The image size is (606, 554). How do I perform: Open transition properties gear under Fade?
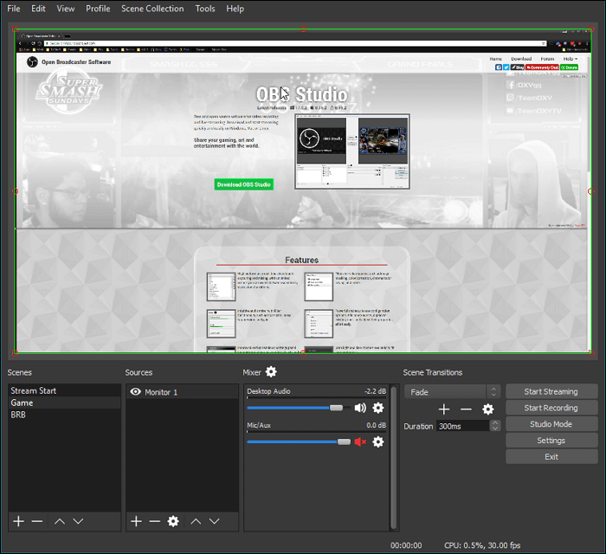487,409
